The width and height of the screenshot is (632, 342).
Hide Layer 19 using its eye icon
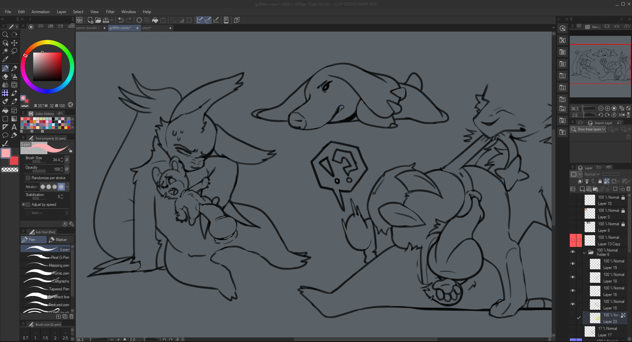coord(573,264)
